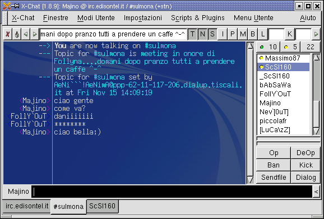This screenshot has width=324, height=219.
Task: Toggle the T channel mode button
Action: (x=192, y=34)
